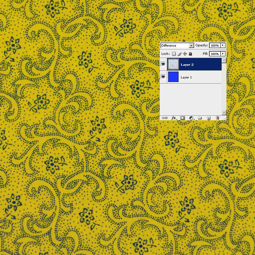Select the Layer 2 name text

coord(187,65)
